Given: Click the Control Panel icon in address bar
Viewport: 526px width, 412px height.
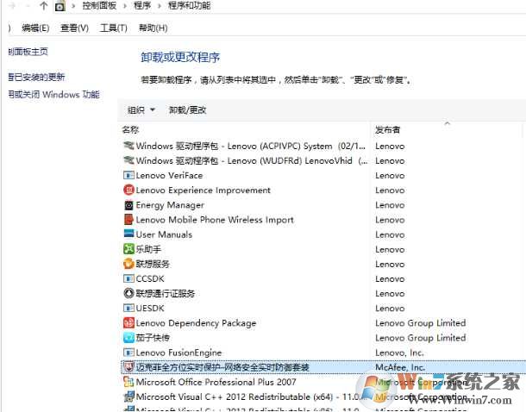Looking at the screenshot, I should [60, 6].
